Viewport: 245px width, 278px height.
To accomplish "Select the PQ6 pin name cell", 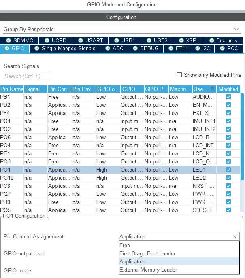I will (x=12, y=137).
